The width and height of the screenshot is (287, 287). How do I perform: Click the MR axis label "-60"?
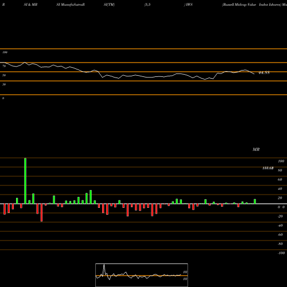point(280,235)
